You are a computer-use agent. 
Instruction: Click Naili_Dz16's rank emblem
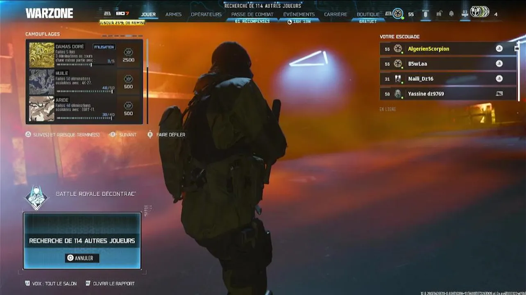point(398,79)
